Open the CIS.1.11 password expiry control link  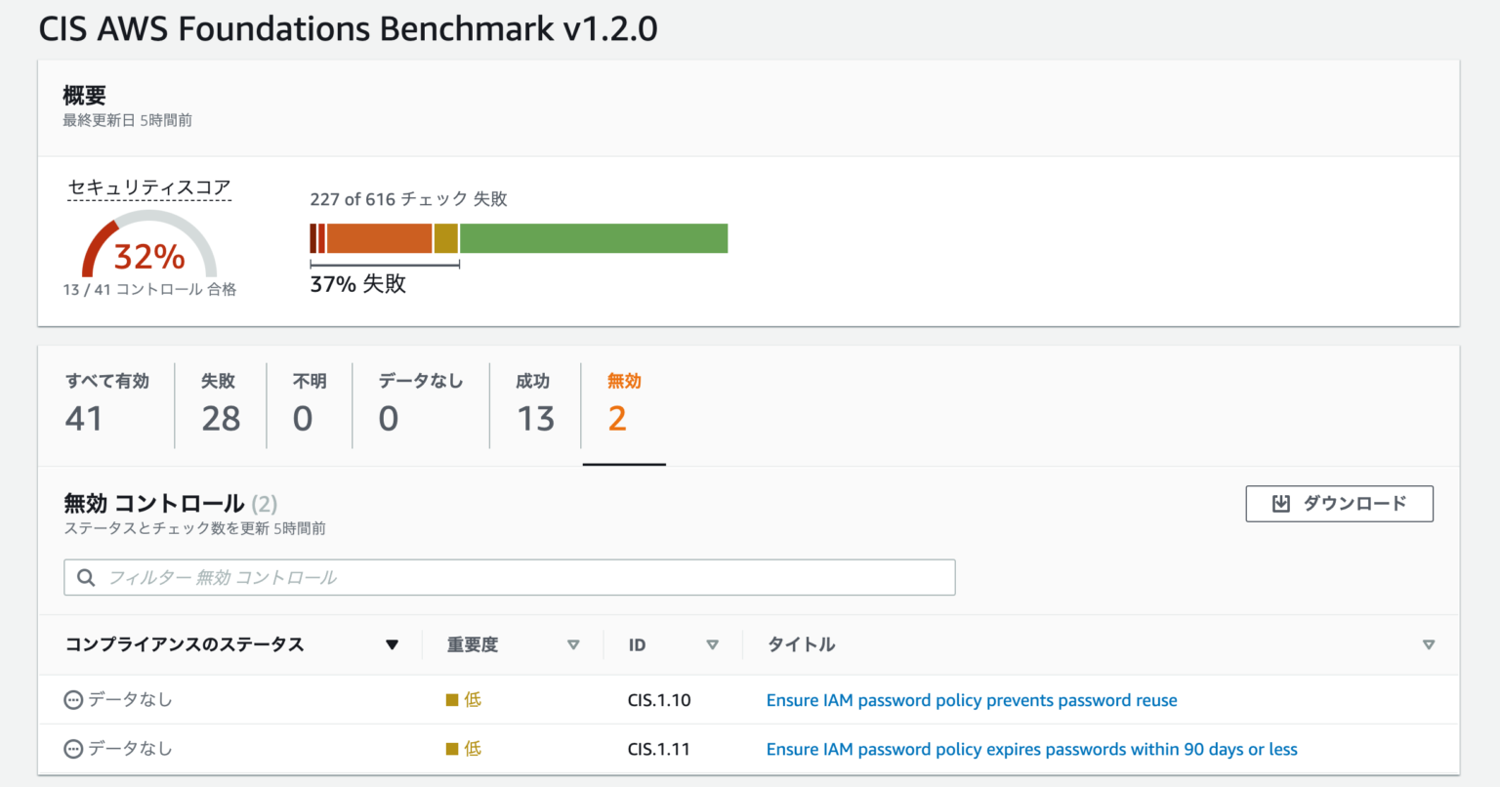pos(1031,748)
